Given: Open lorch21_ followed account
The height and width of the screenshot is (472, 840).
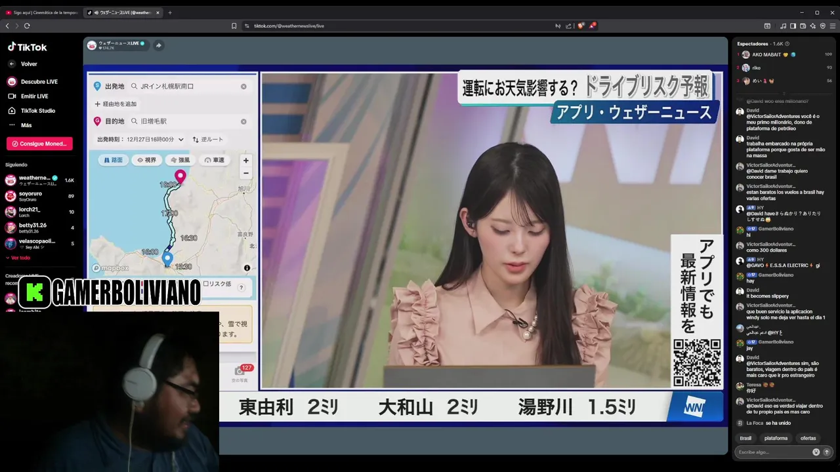Looking at the screenshot, I should pos(39,211).
